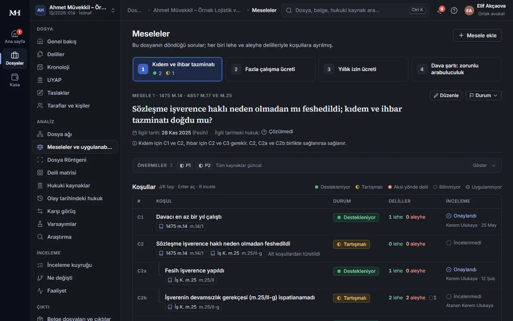Select the Kıdem ve ihbar tazminatı issue tab
The width and height of the screenshot is (513, 321).
click(178, 69)
